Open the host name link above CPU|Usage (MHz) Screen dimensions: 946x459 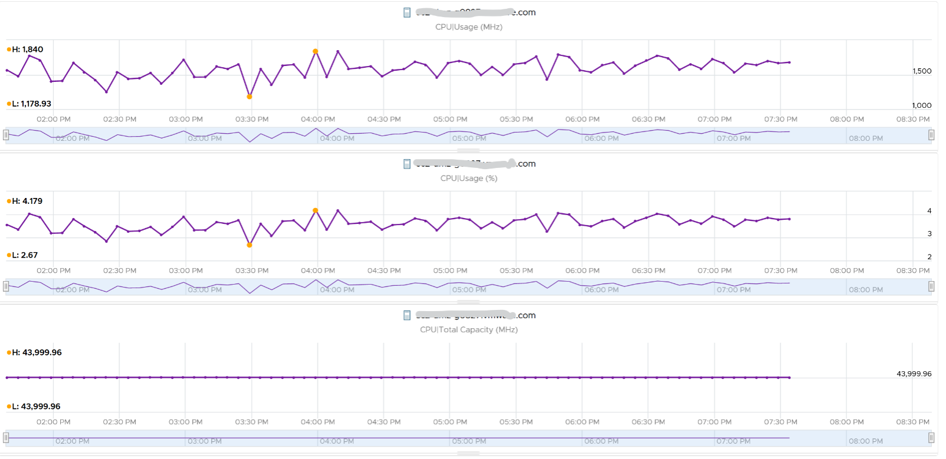pos(475,12)
